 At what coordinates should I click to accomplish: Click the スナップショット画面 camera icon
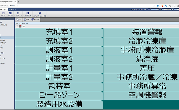[x=40, y=14]
